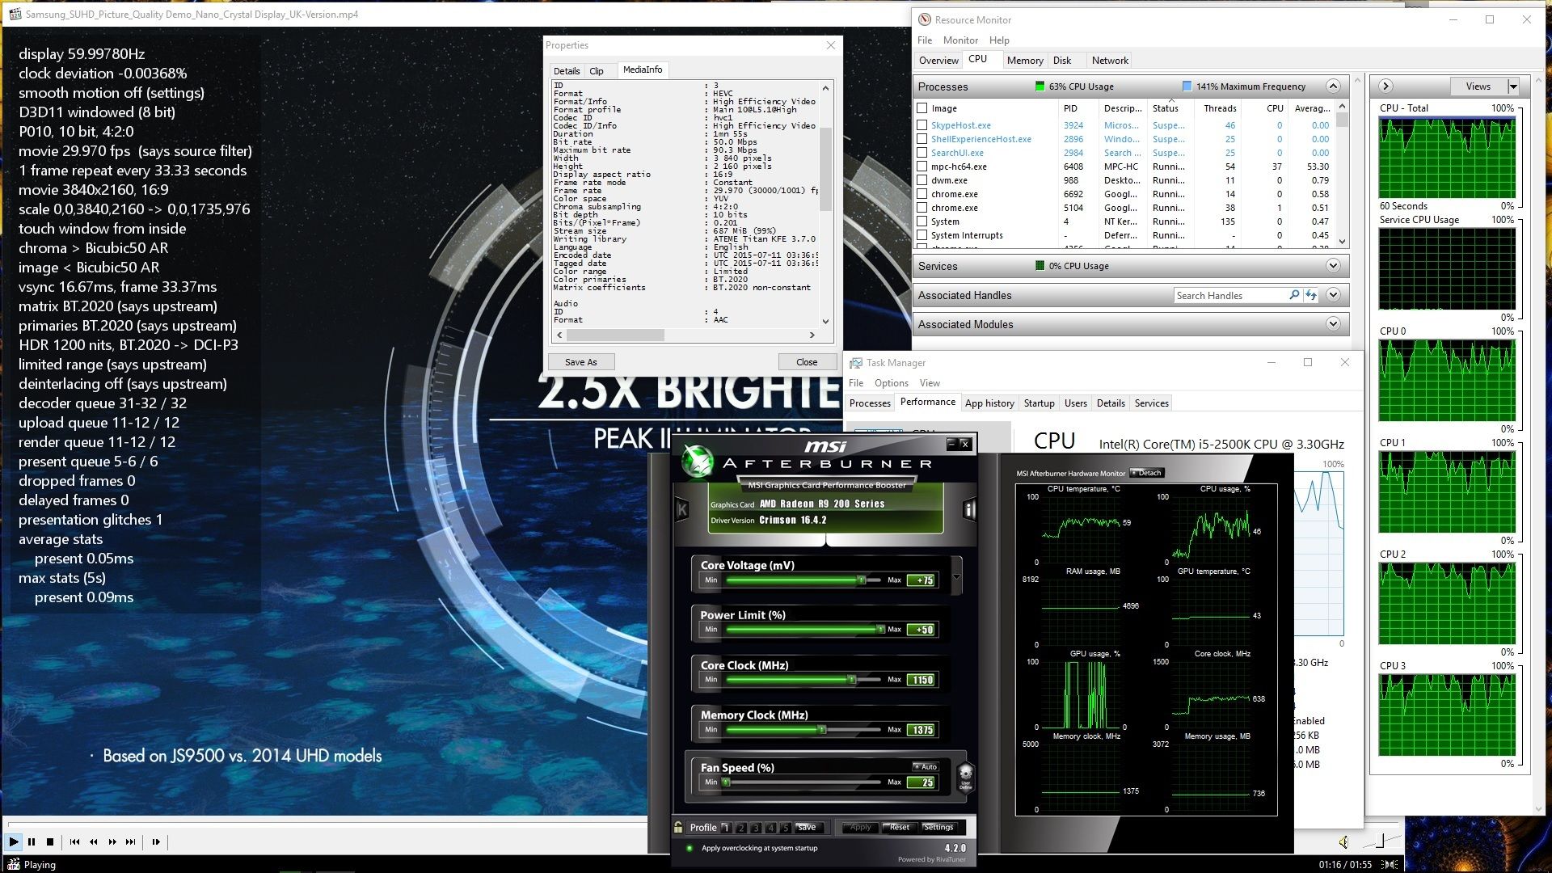Switch to Resource Monitor Network tab
Screen dimensions: 1552x873
coord(1110,61)
